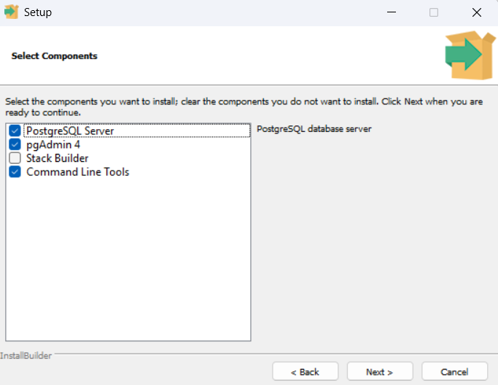Click the package box logo in header
This screenshot has width=498, height=385.
pyautogui.click(x=470, y=55)
